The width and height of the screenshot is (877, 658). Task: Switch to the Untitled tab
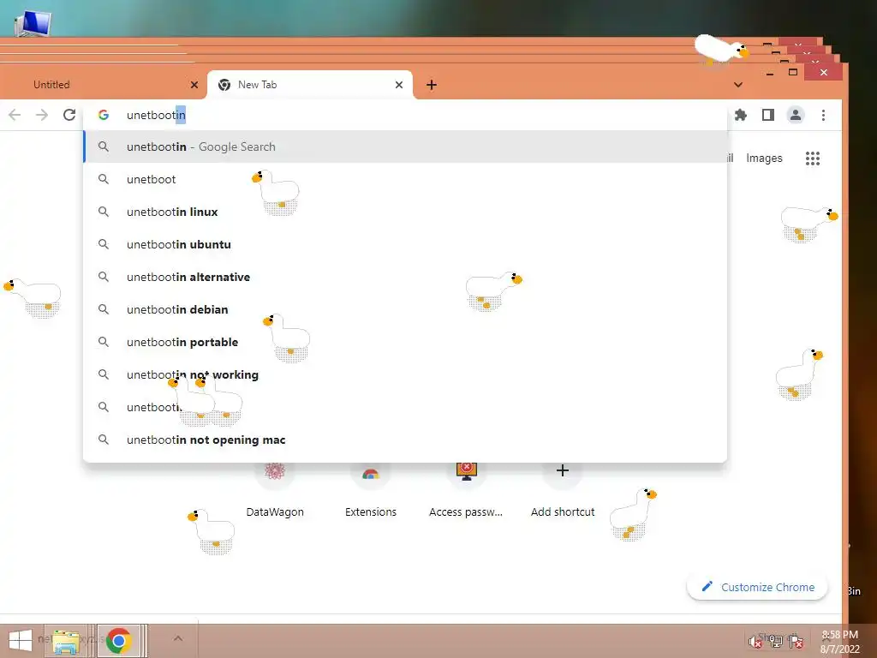click(104, 85)
